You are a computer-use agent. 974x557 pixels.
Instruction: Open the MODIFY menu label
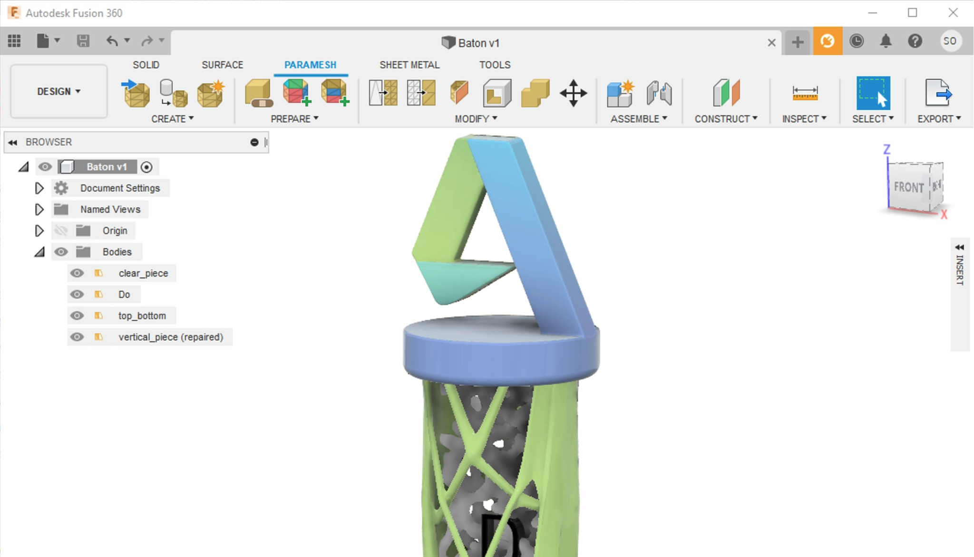pos(476,119)
